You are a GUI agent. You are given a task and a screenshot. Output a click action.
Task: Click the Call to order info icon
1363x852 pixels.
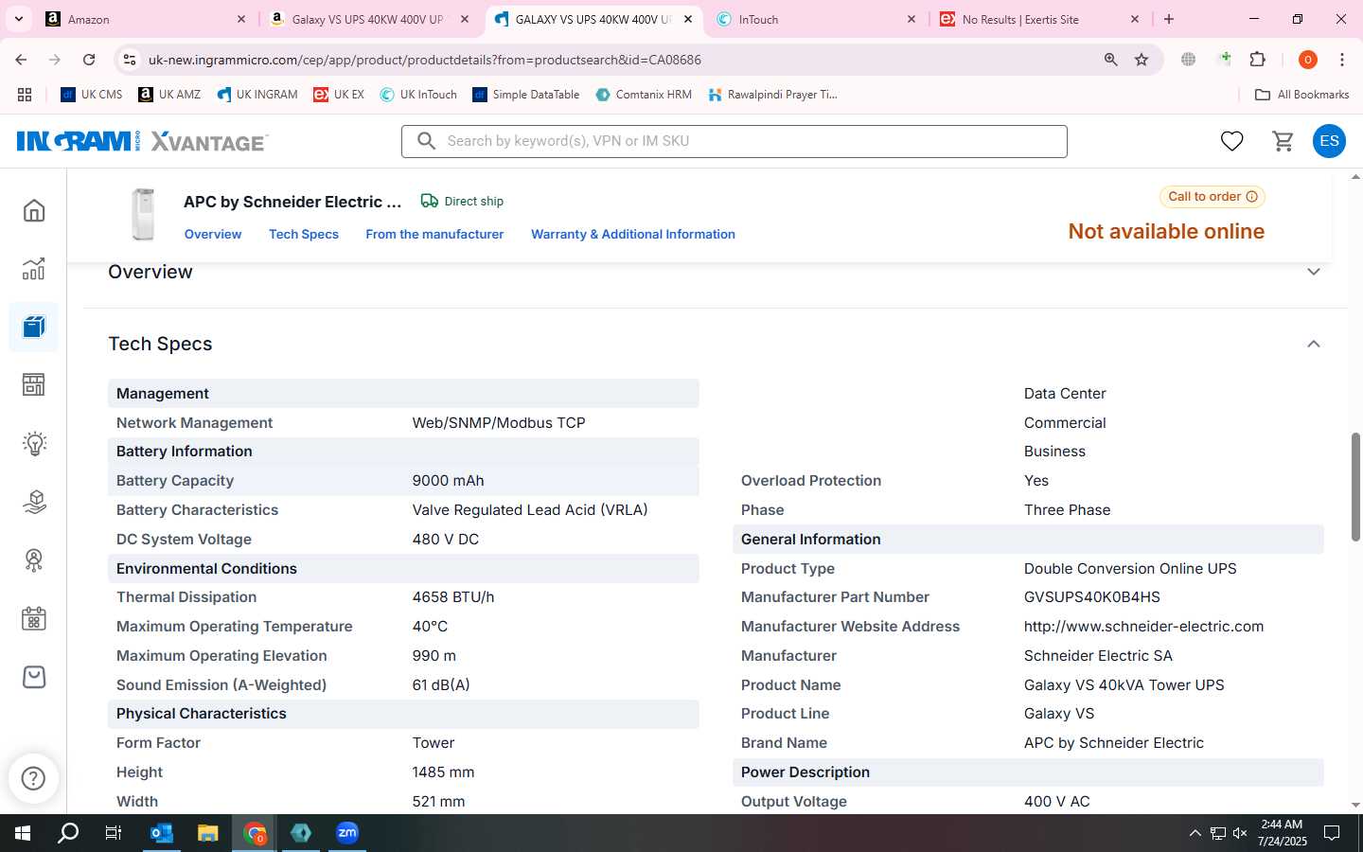tap(1252, 197)
